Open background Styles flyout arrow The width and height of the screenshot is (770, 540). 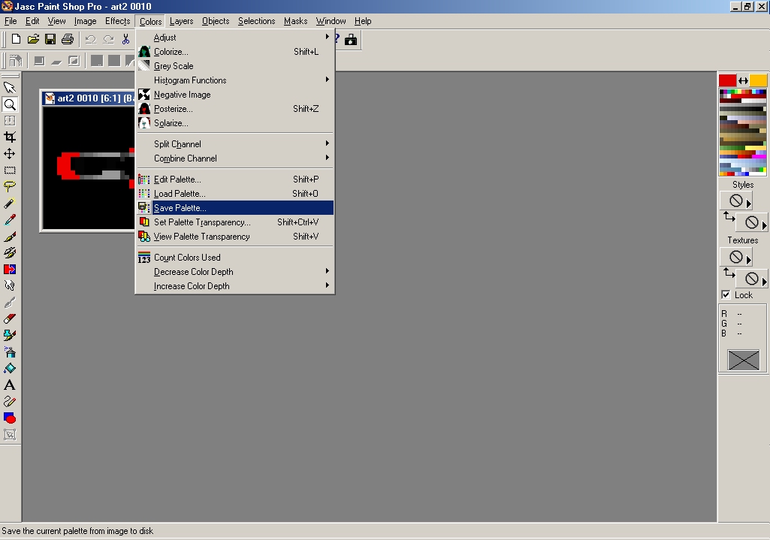[x=765, y=225]
